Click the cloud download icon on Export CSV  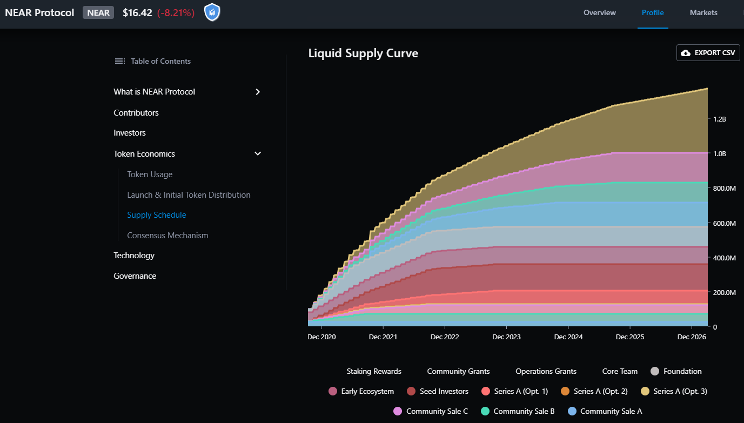point(686,53)
